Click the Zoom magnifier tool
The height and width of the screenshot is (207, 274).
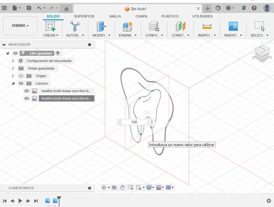pyautogui.click(x=131, y=188)
